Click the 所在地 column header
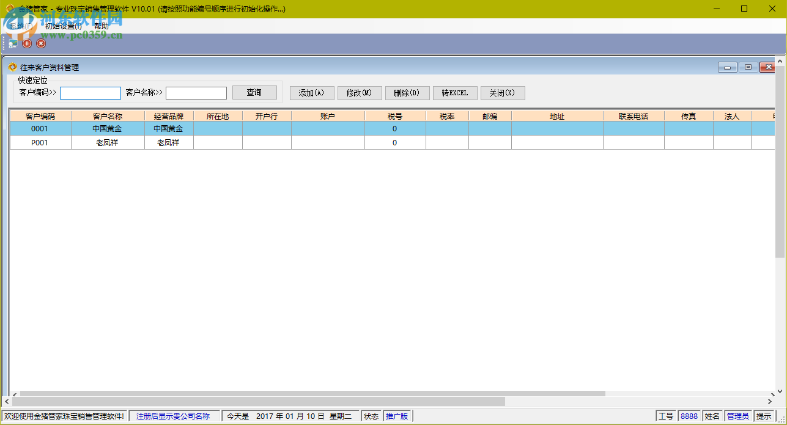 coord(218,116)
